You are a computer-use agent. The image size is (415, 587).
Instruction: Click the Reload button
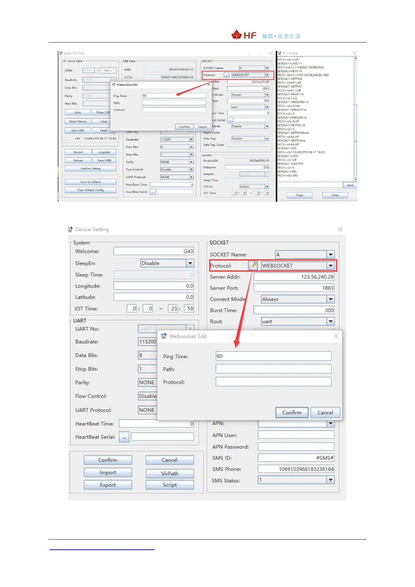click(78, 160)
